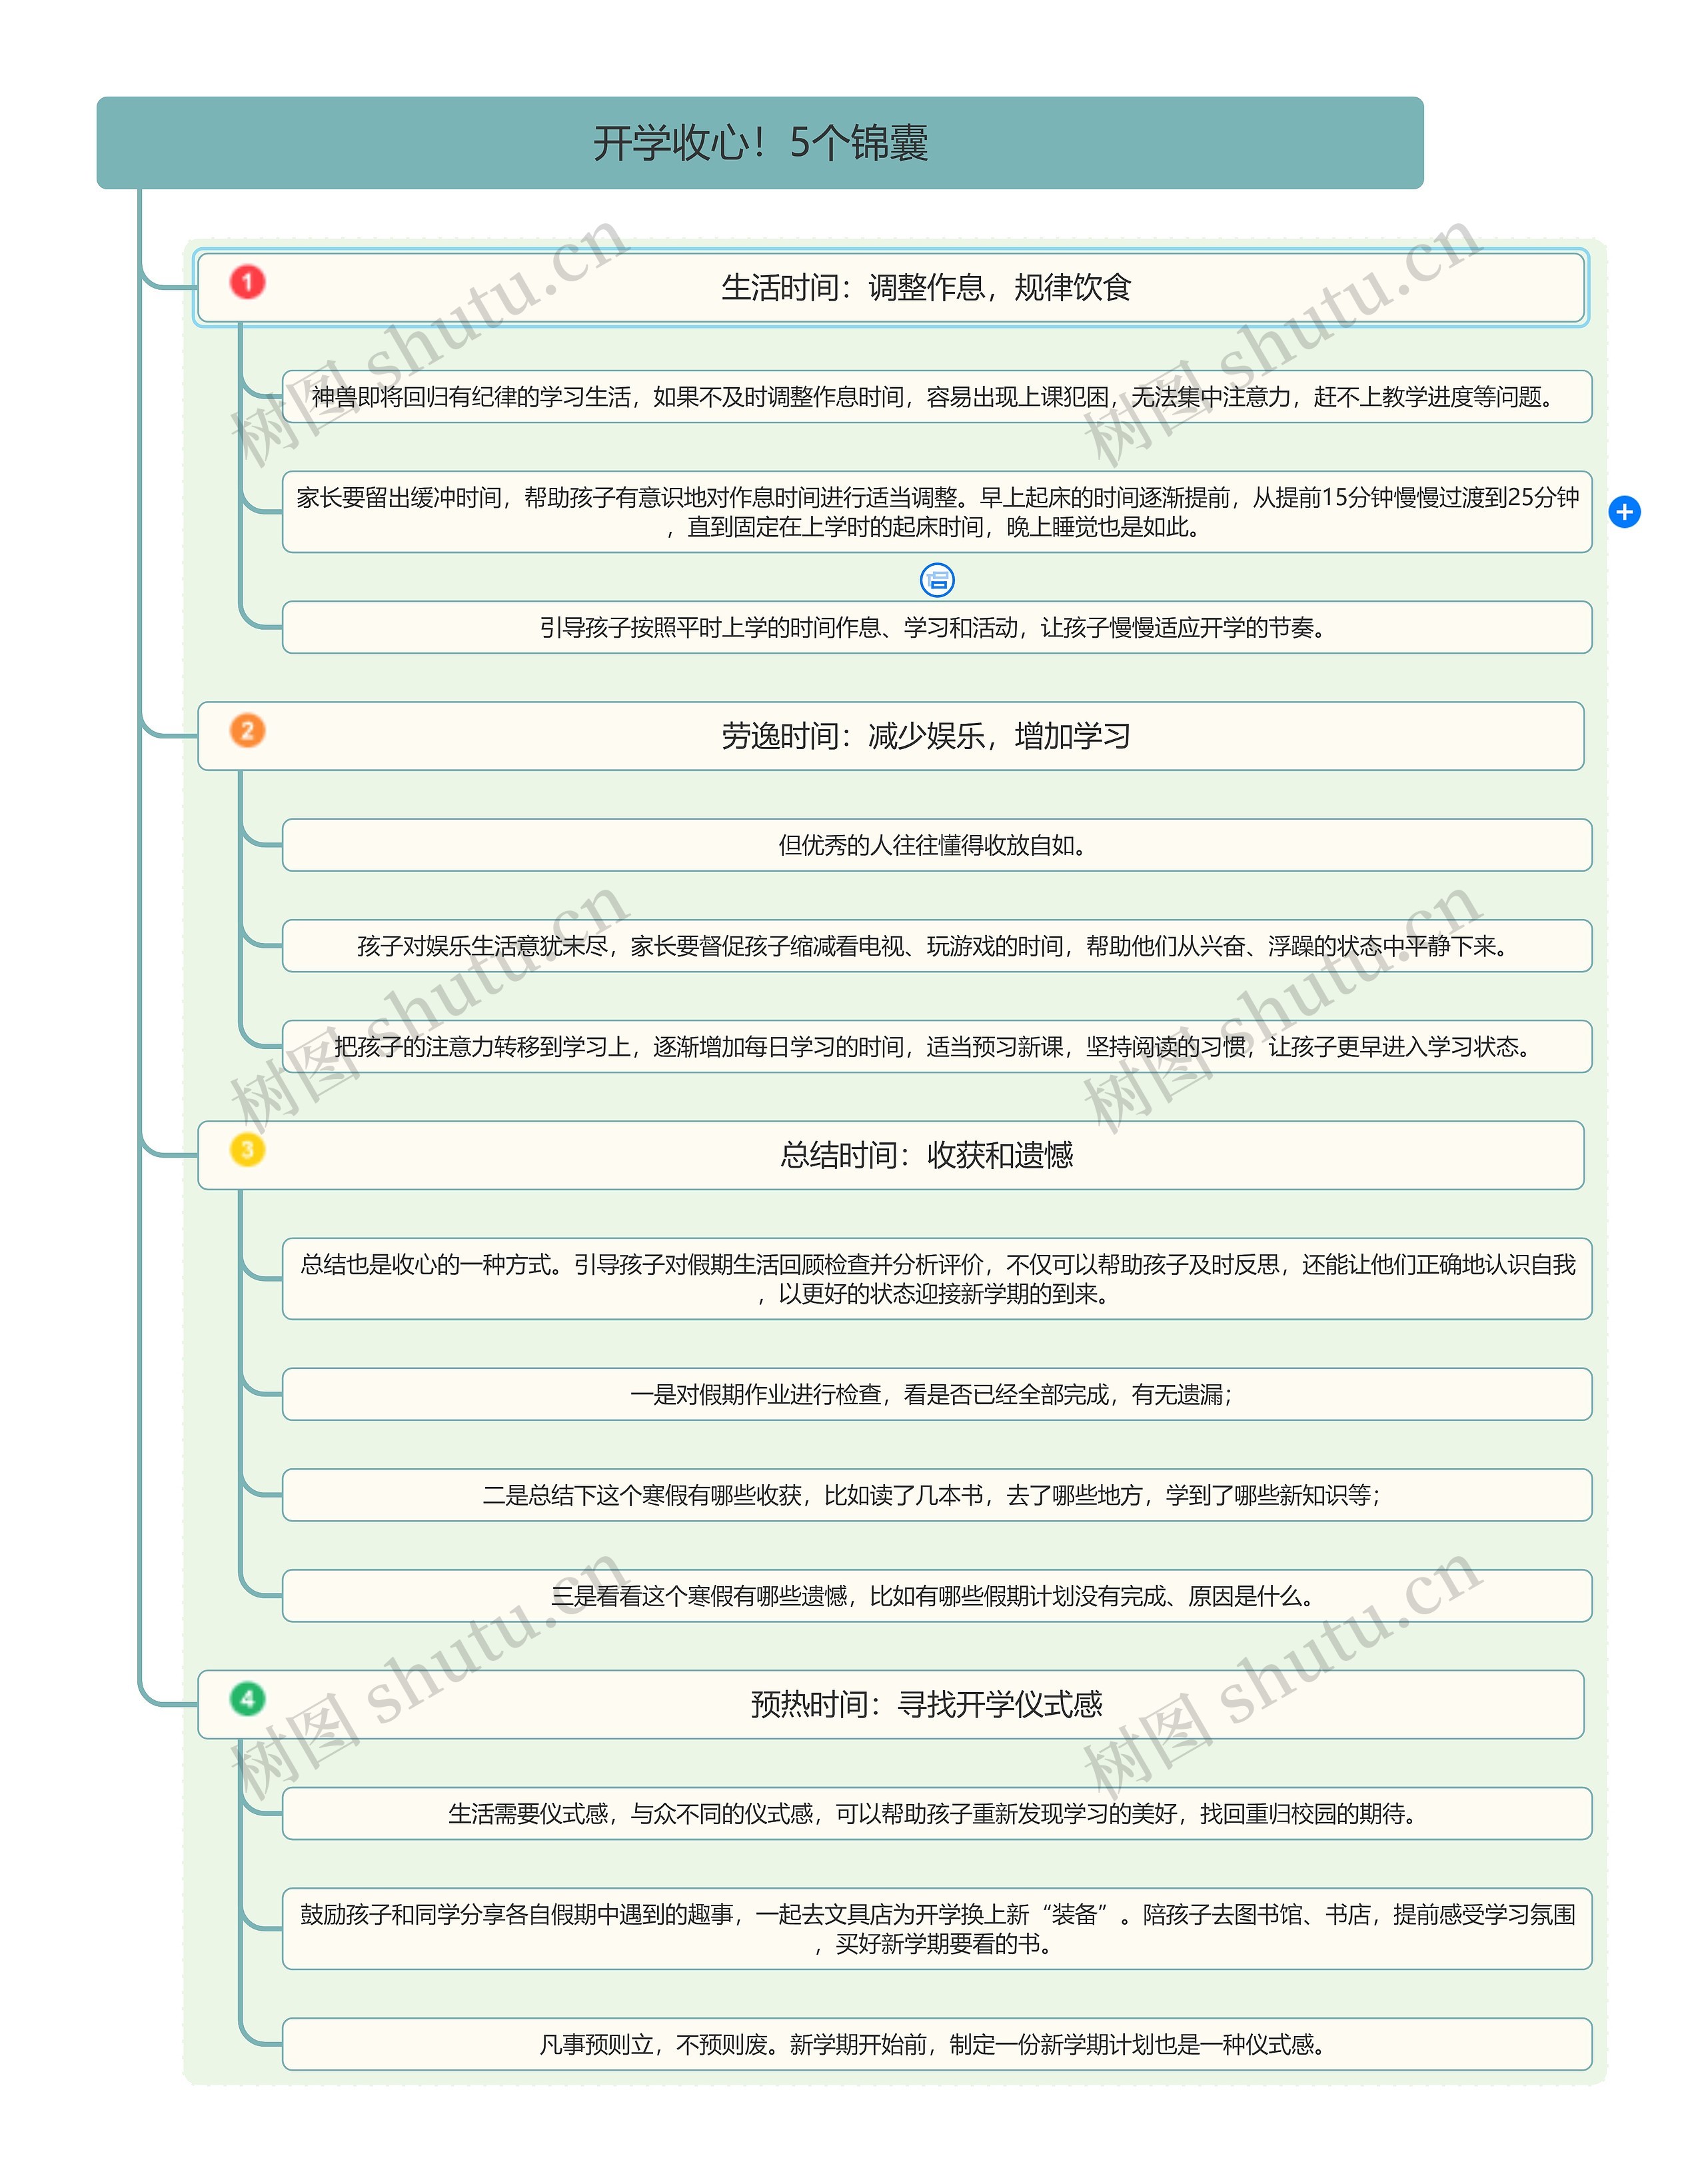
Task: Select node 预热时间：寻找开学仪式感
Action: (x=891, y=1704)
